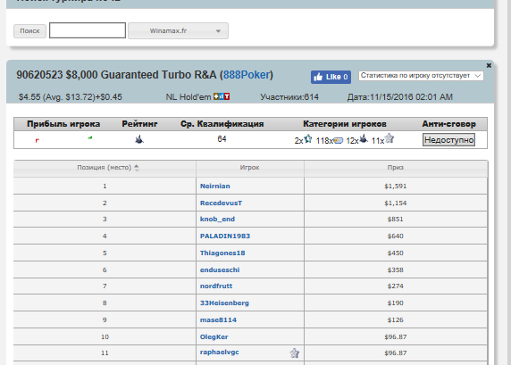Click the grey star player category icon
This screenshot has width=511, height=365.
(390, 138)
